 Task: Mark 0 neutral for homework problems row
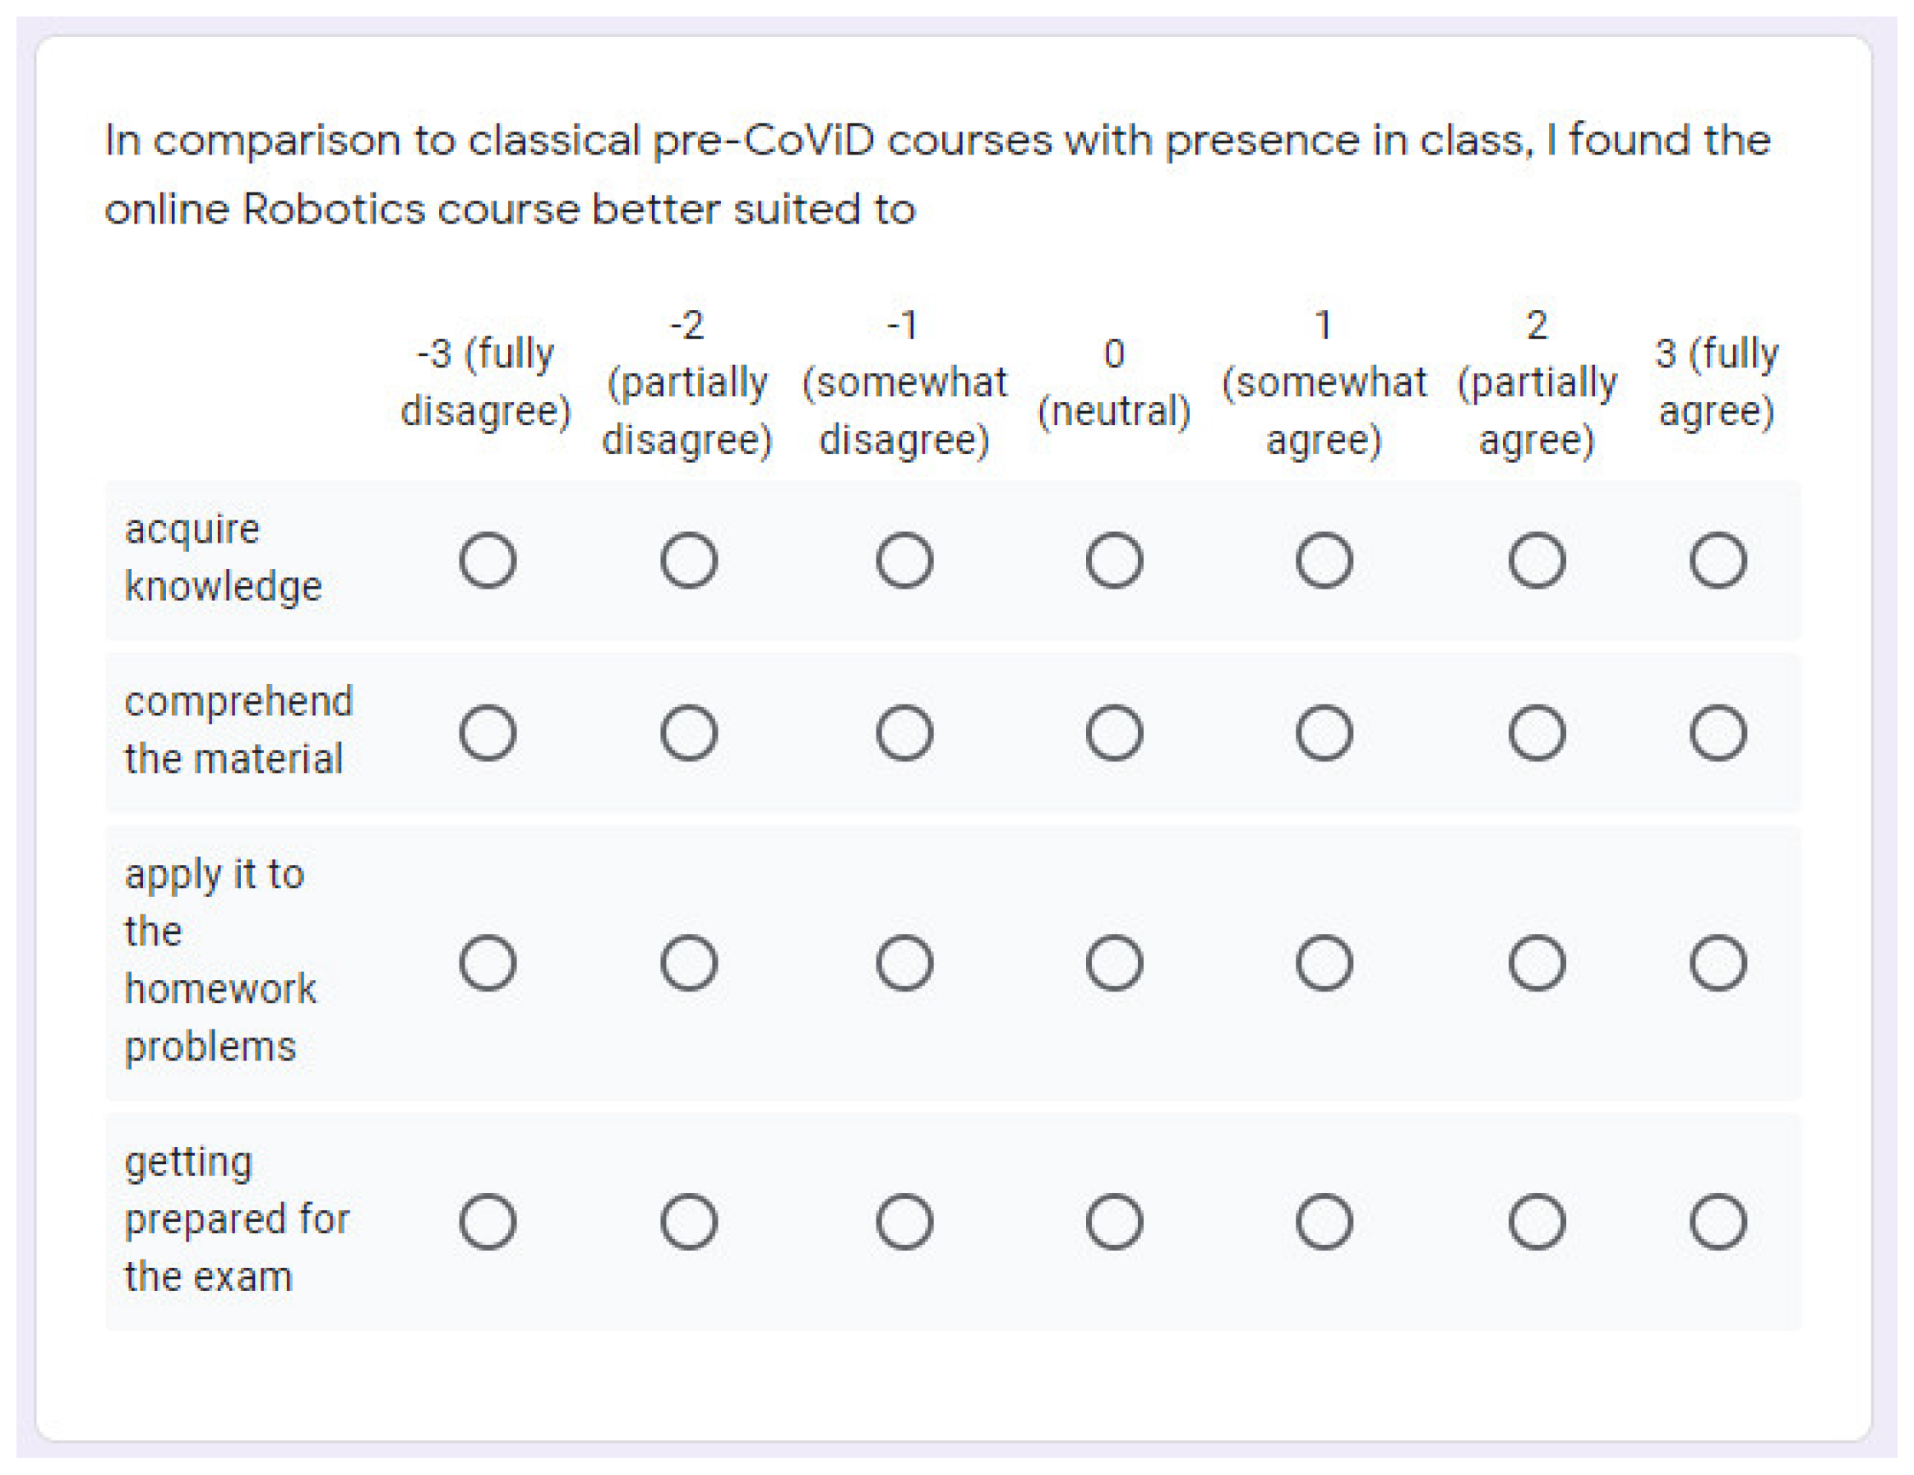click(1114, 962)
